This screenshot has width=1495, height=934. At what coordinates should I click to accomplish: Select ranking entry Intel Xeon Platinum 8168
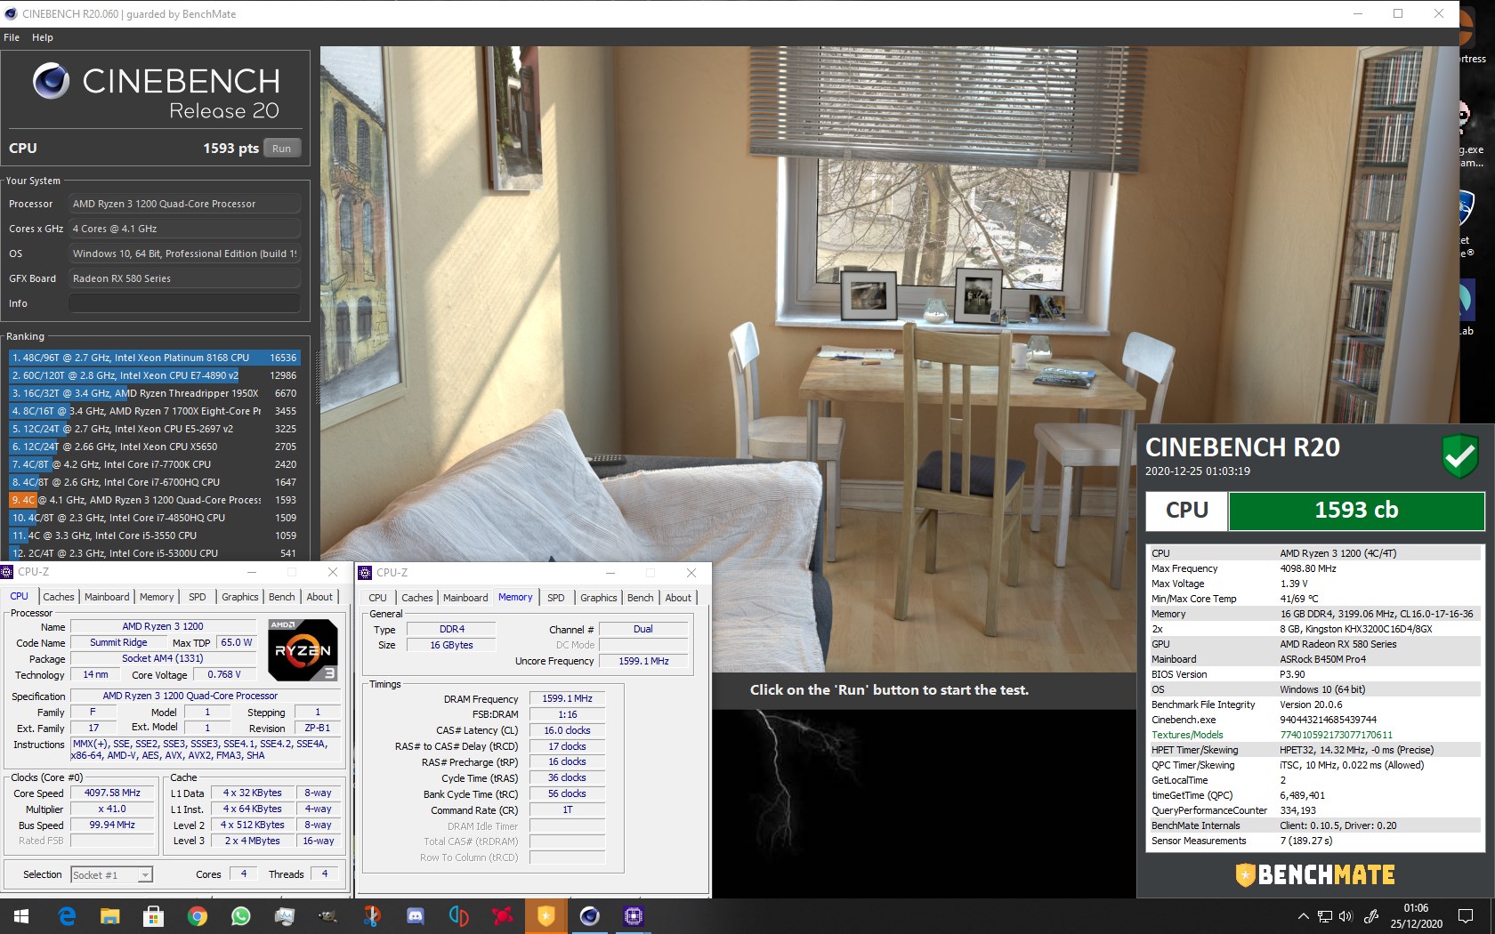point(155,358)
